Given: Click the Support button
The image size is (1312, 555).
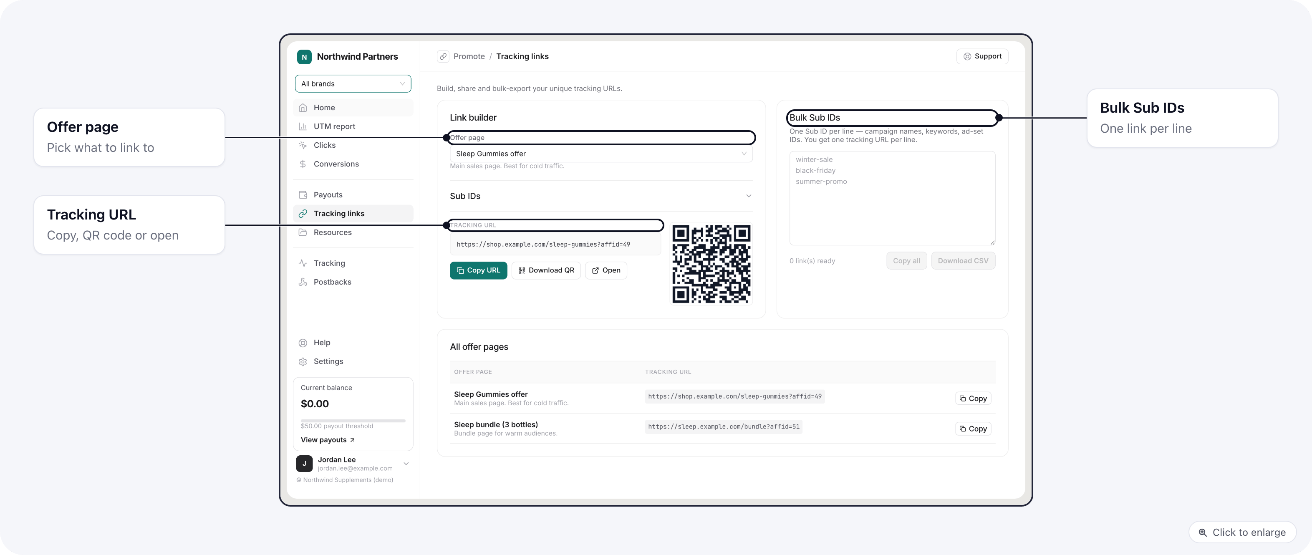Looking at the screenshot, I should [982, 56].
